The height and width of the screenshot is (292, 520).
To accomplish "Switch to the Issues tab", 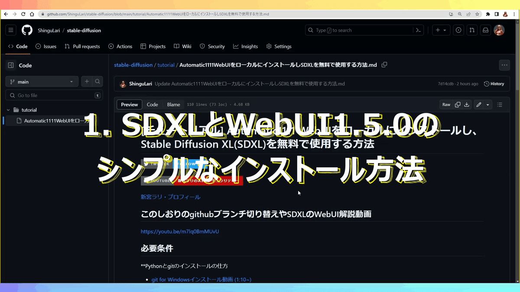I will point(46,46).
